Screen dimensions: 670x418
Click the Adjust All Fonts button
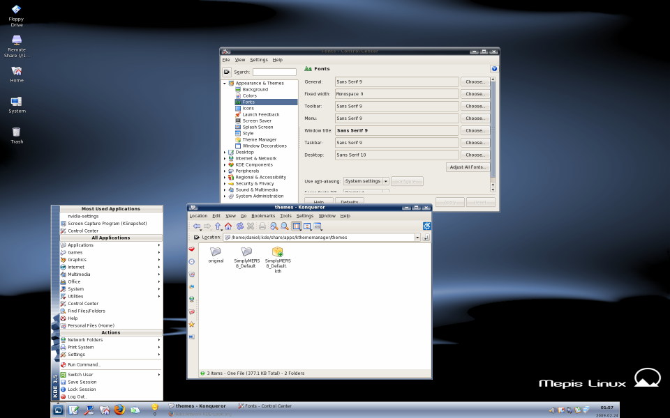point(468,167)
